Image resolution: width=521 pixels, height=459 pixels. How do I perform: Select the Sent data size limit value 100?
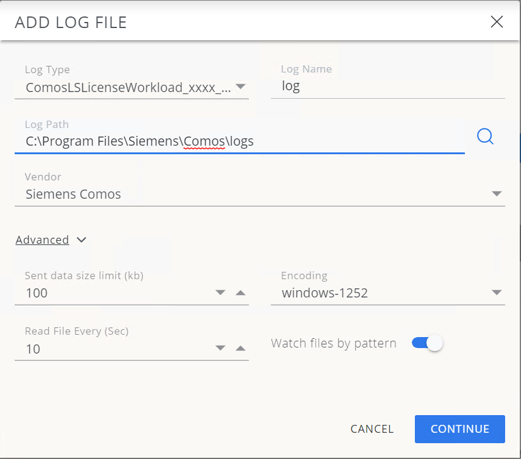[x=110, y=293]
